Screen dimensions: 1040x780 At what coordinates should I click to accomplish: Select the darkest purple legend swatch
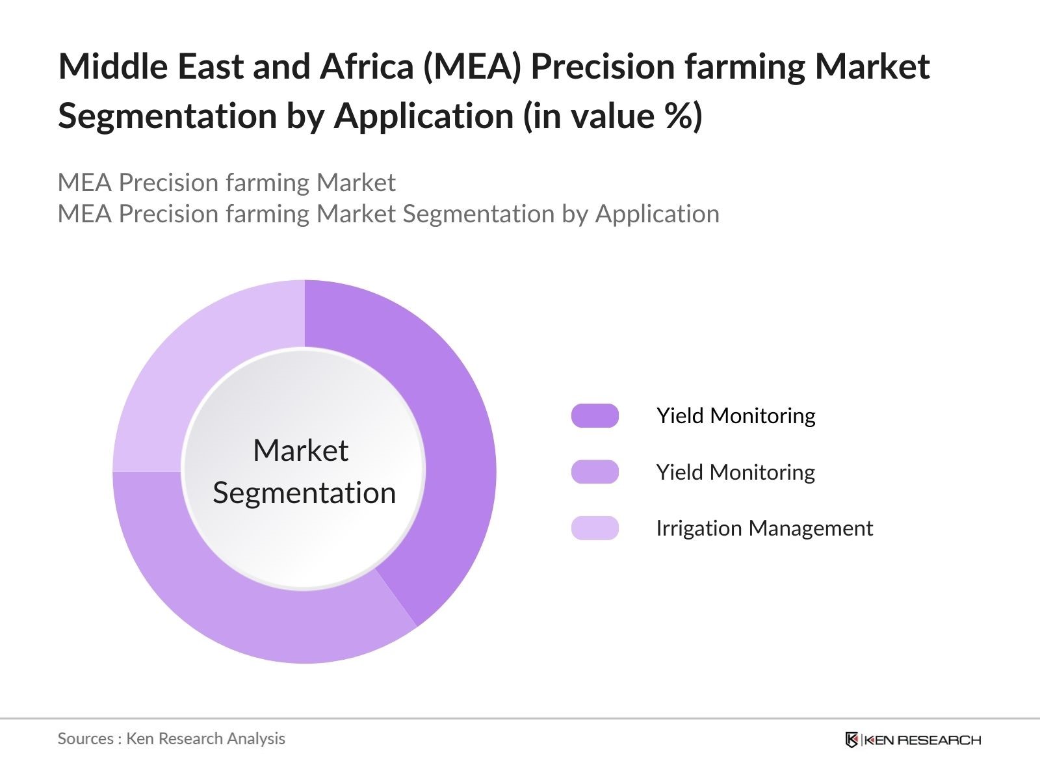tap(595, 415)
